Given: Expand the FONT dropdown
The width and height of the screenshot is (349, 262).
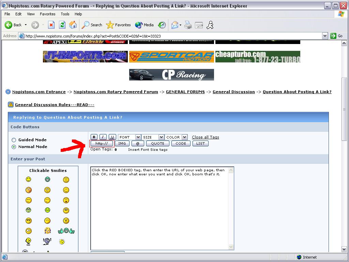Looking at the screenshot, I should (x=130, y=137).
